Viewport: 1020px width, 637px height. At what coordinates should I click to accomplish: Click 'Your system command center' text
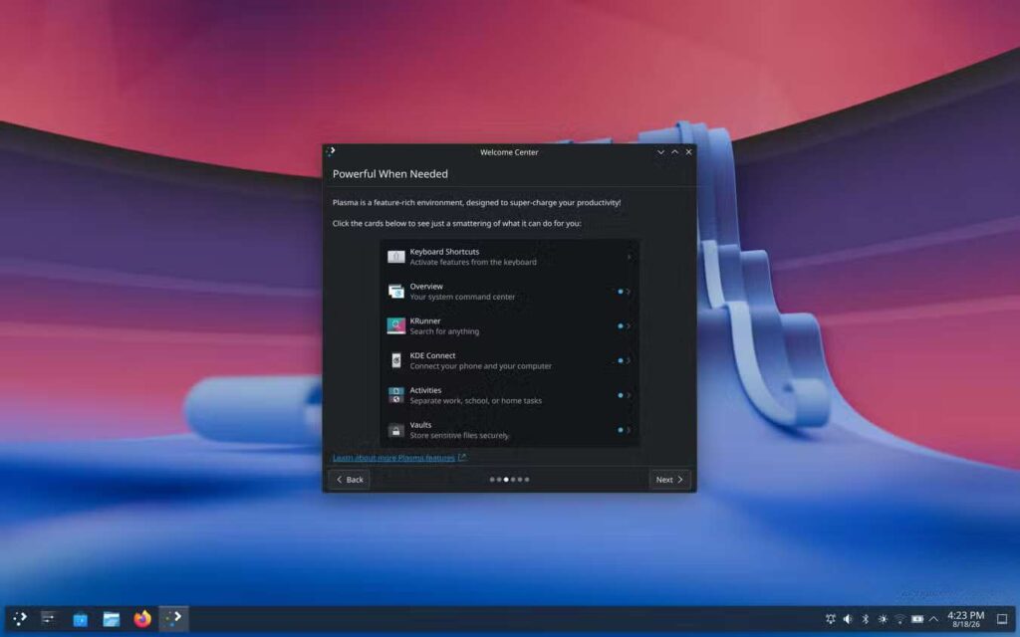click(462, 297)
